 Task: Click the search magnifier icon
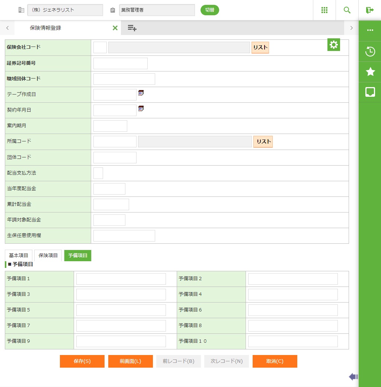[347, 10]
